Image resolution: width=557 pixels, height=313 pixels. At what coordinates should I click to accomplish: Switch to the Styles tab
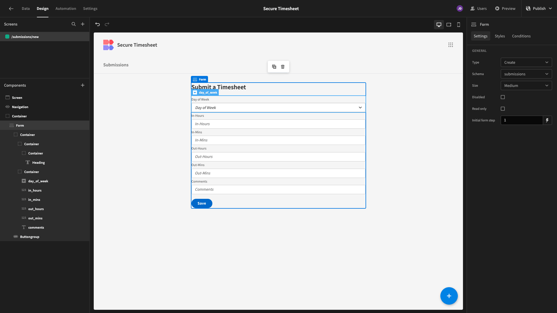(500, 36)
